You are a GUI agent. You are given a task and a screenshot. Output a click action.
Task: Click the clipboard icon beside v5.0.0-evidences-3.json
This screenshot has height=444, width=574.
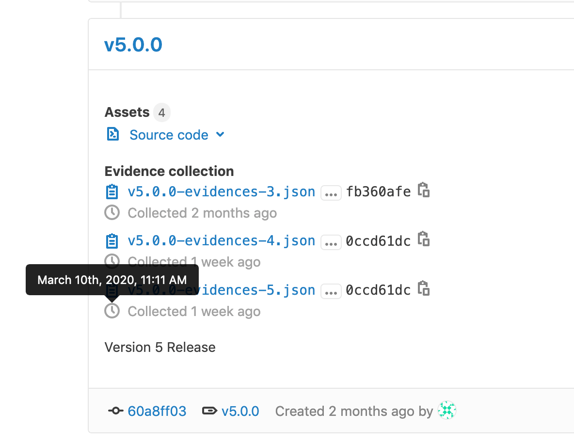tap(112, 191)
